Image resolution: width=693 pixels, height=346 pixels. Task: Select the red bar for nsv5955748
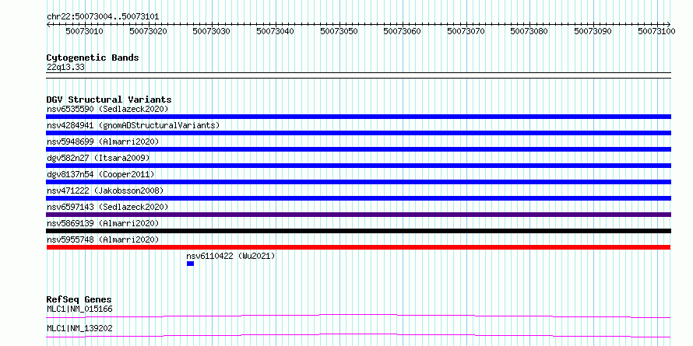click(358, 247)
